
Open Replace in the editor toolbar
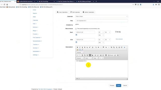[114, 47]
